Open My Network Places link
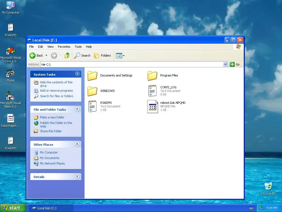Image resolution: width=282 pixels, height=212 pixels. (x=52, y=163)
